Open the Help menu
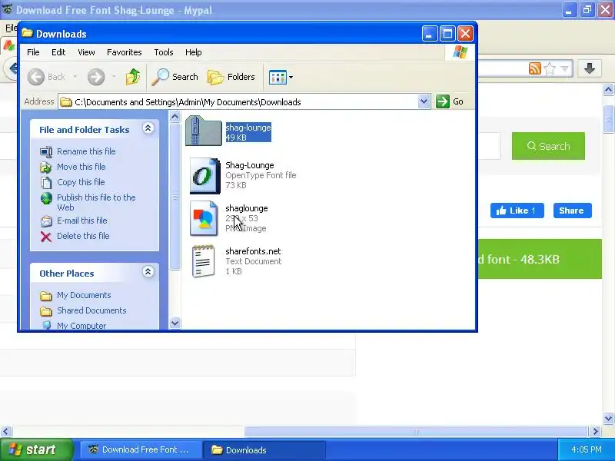615x461 pixels. tap(194, 52)
